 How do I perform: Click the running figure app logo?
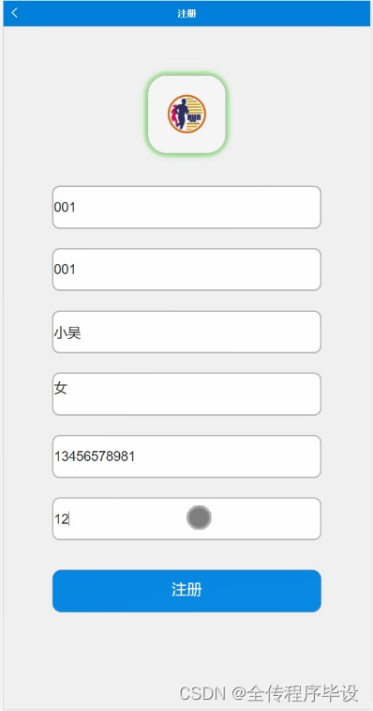click(x=186, y=114)
